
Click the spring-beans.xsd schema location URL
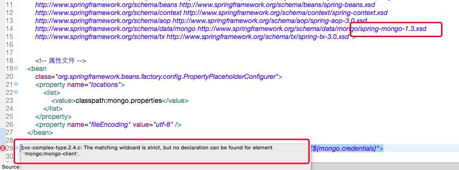point(277,5)
